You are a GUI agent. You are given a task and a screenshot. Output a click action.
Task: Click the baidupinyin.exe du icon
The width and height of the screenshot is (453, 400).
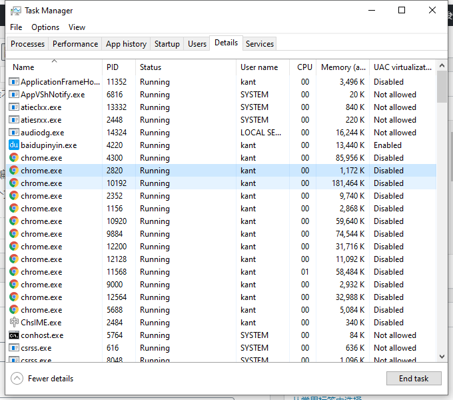pyautogui.click(x=14, y=145)
